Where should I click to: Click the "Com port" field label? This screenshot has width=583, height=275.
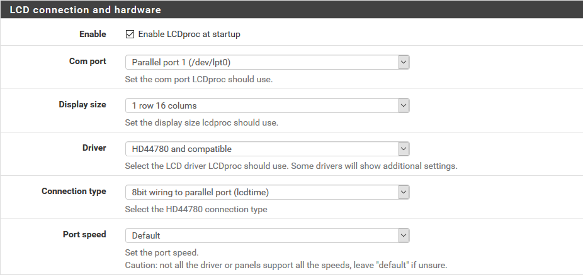[x=88, y=62]
